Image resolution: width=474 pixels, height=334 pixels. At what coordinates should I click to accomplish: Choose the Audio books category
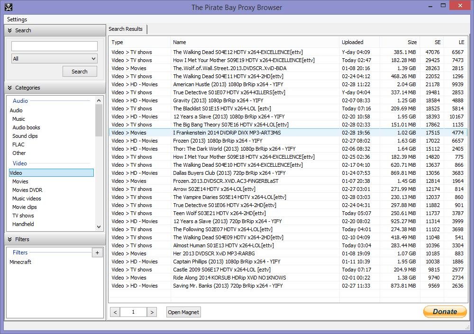coord(26,127)
